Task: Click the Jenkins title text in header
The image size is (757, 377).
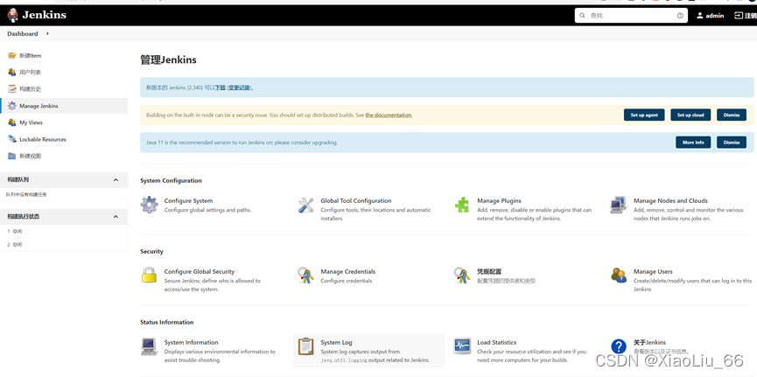Action: (x=44, y=15)
